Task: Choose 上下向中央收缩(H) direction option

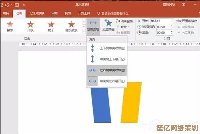Action: click(x=107, y=48)
